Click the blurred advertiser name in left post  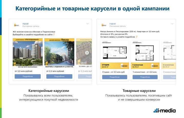pyautogui.click(x=25, y=24)
